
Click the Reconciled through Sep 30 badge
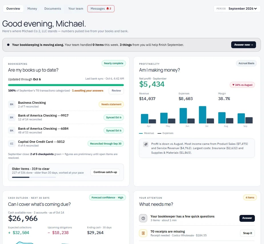tap(106, 144)
